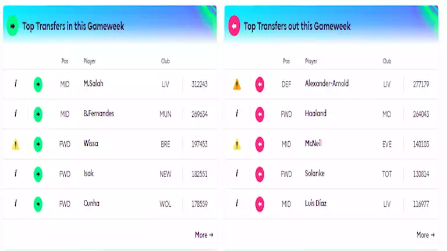447x251 pixels.
Task: Open More link under Top Transfers out
Action: point(425,235)
